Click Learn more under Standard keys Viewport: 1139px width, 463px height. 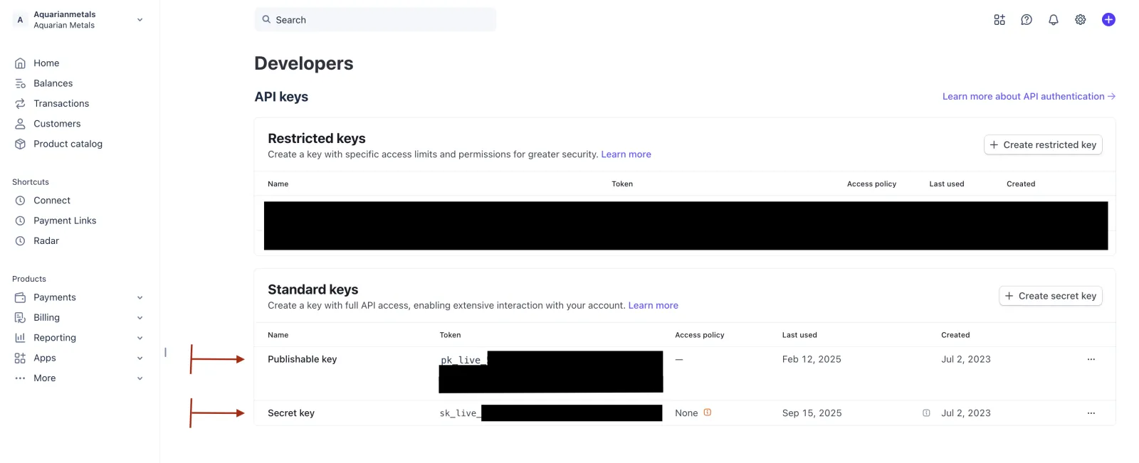[x=653, y=306]
